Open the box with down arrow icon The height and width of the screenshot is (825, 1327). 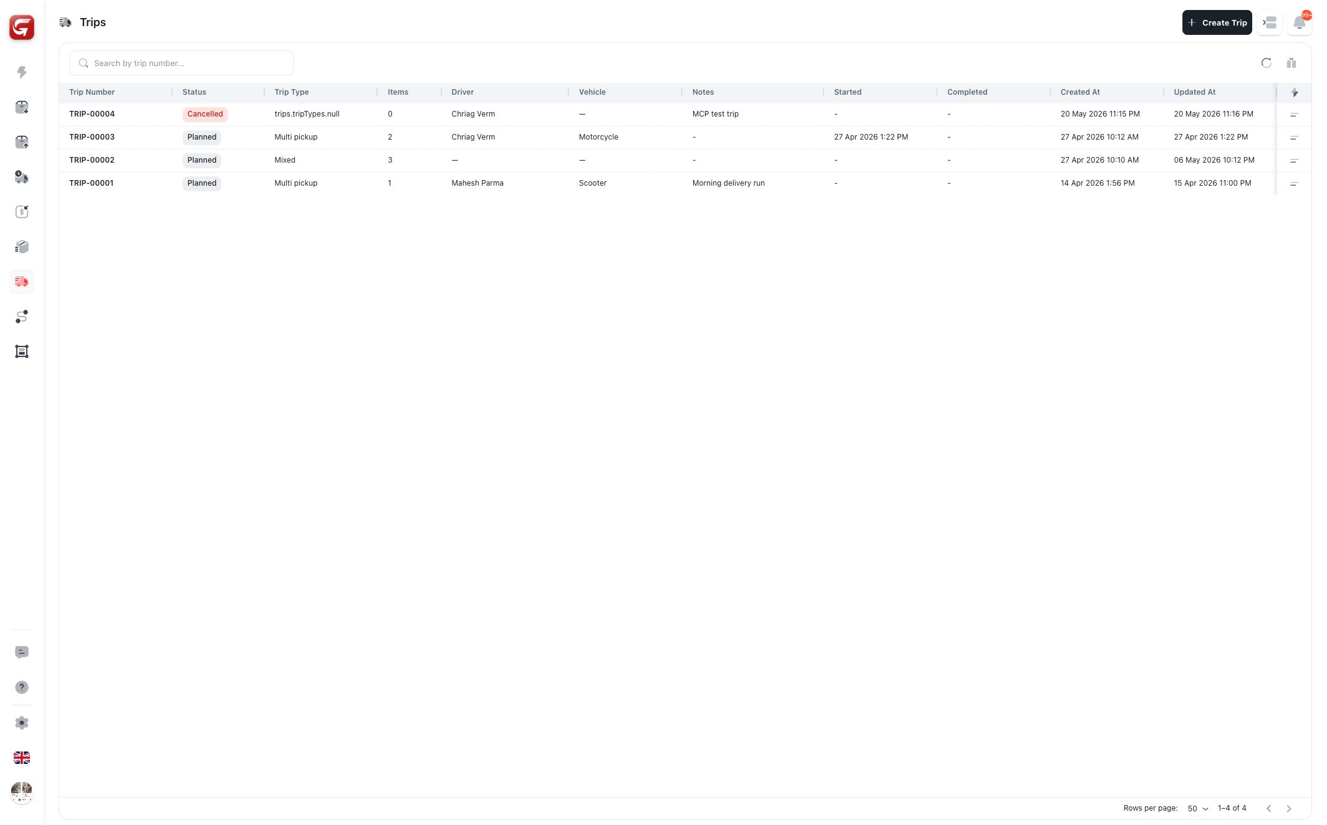(x=22, y=107)
